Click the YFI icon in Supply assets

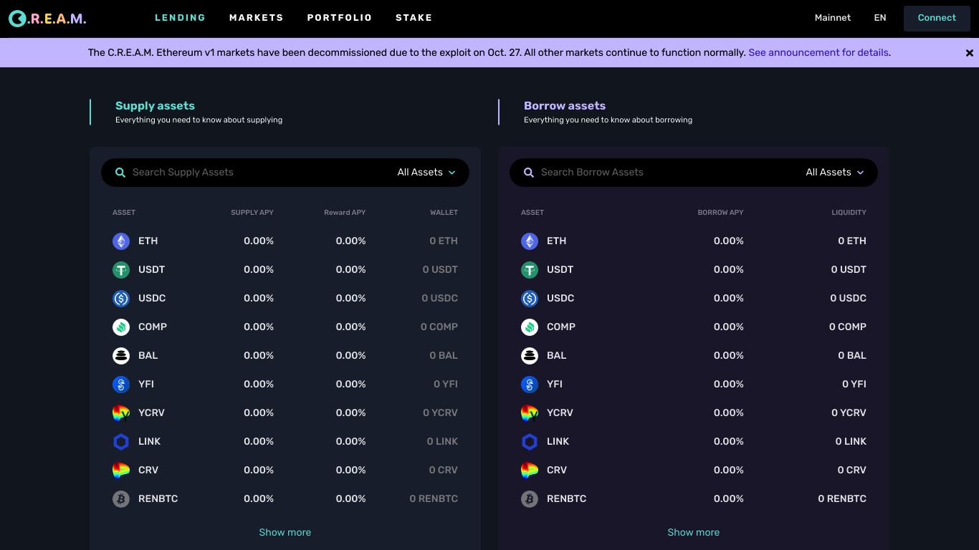pyautogui.click(x=121, y=385)
